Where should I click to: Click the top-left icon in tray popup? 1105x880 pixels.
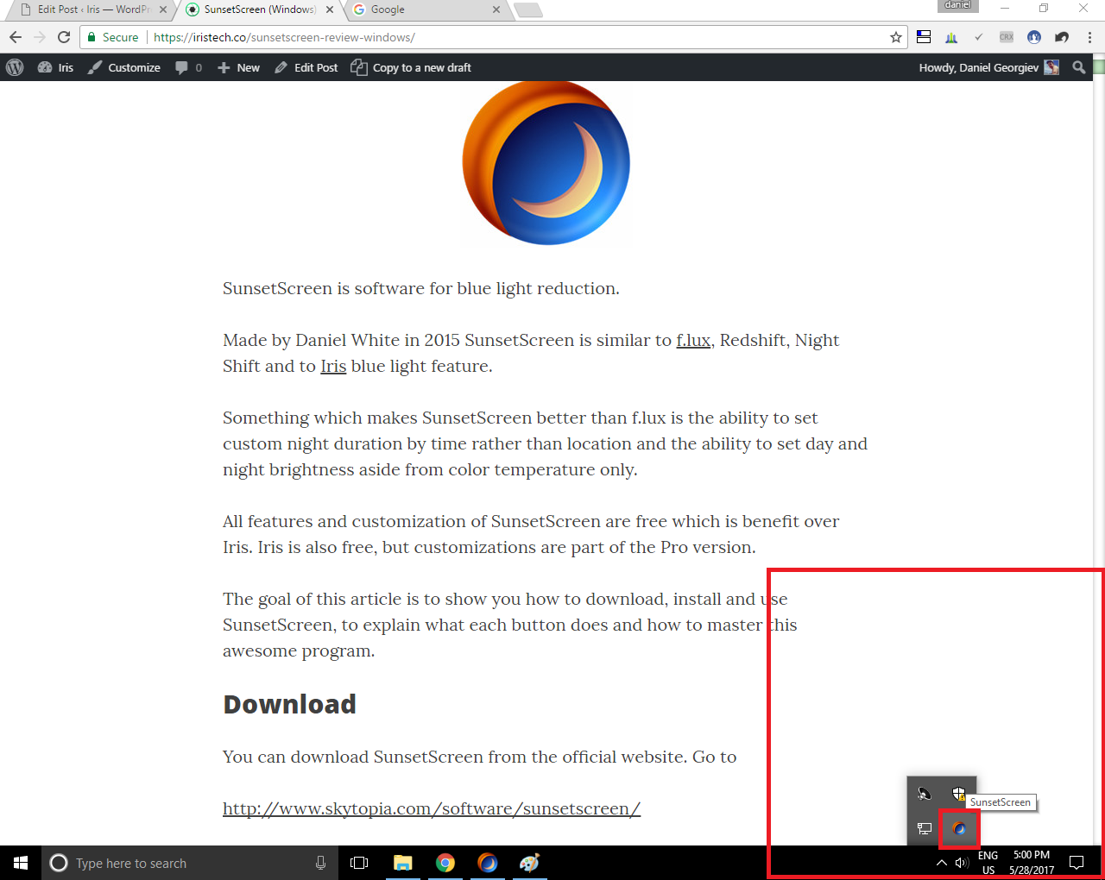click(x=925, y=794)
